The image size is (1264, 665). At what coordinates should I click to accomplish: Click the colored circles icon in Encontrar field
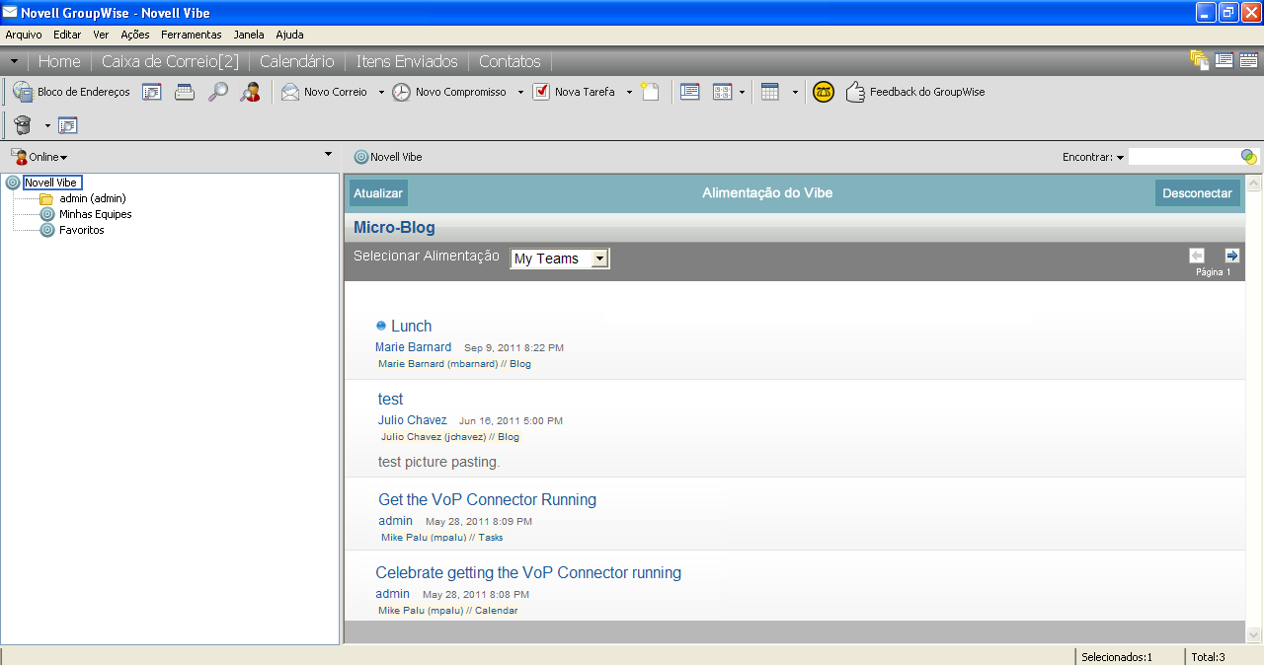tap(1249, 157)
